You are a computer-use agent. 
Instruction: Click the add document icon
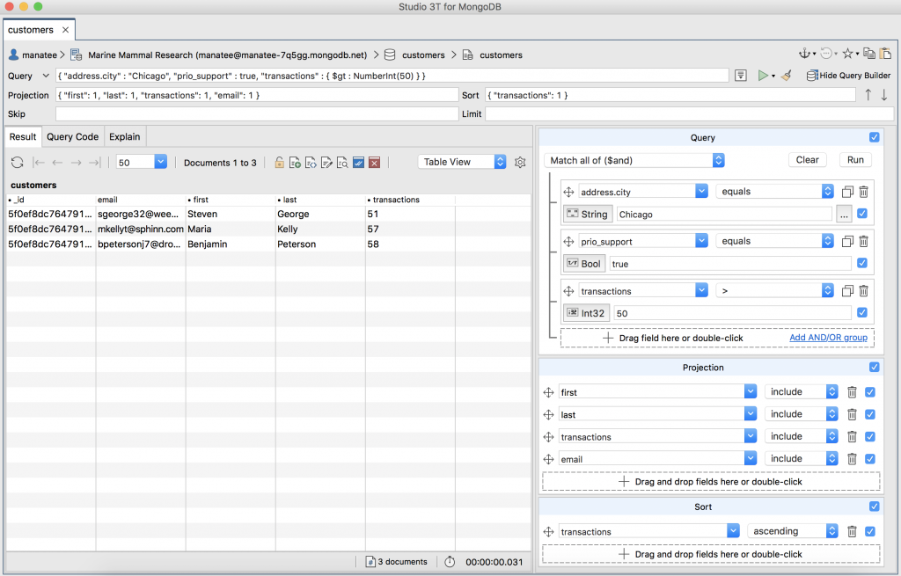pos(295,163)
